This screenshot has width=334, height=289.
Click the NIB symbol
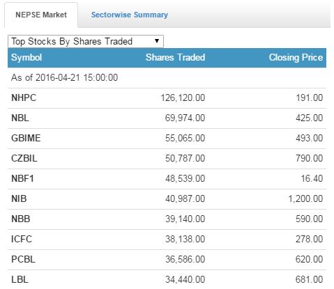[x=19, y=198]
